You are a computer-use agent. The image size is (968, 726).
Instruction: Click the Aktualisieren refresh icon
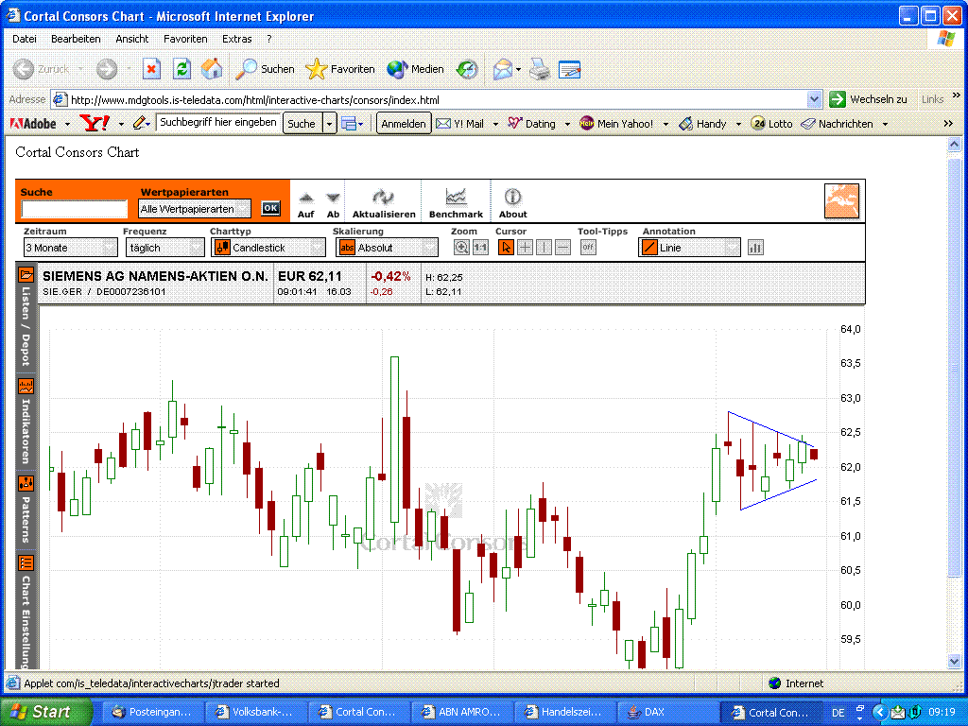(383, 198)
